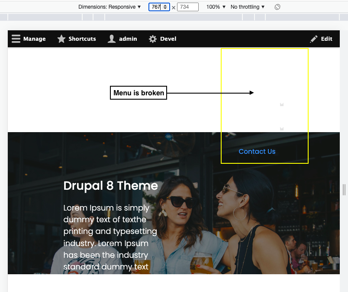Click the admin user icon

[111, 39]
